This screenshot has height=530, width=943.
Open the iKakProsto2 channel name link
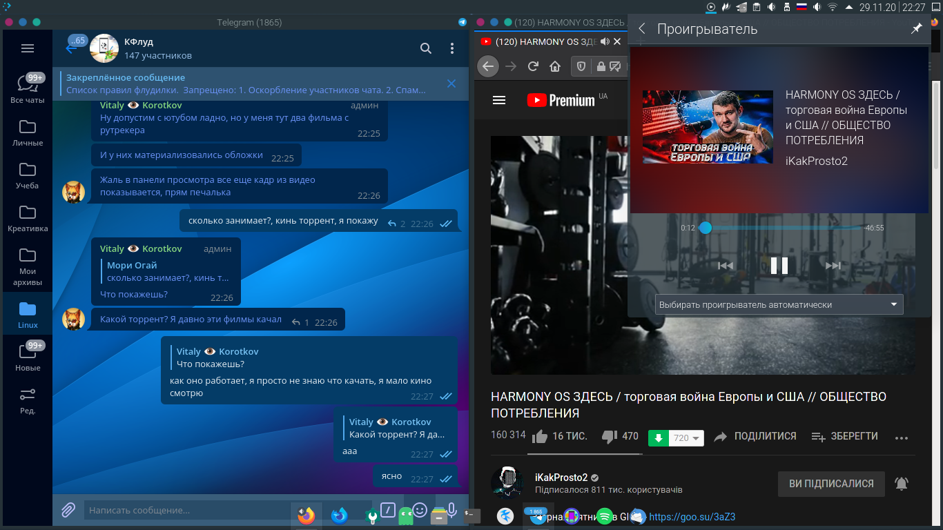(561, 478)
